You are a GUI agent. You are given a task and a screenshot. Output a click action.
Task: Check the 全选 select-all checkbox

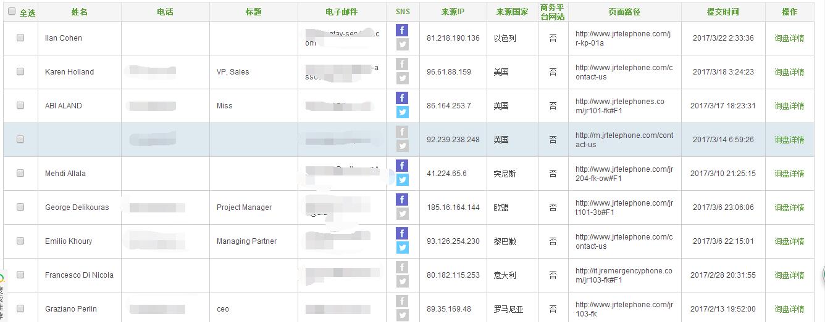12,12
